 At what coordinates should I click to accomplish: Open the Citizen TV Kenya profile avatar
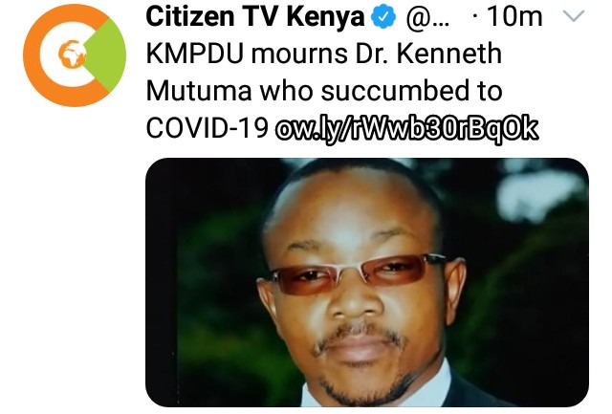pyautogui.click(x=75, y=55)
